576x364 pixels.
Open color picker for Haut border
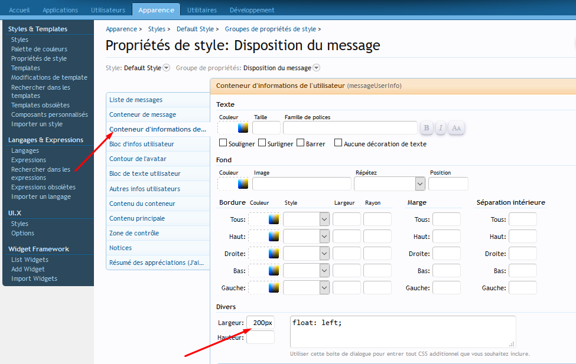click(x=274, y=237)
